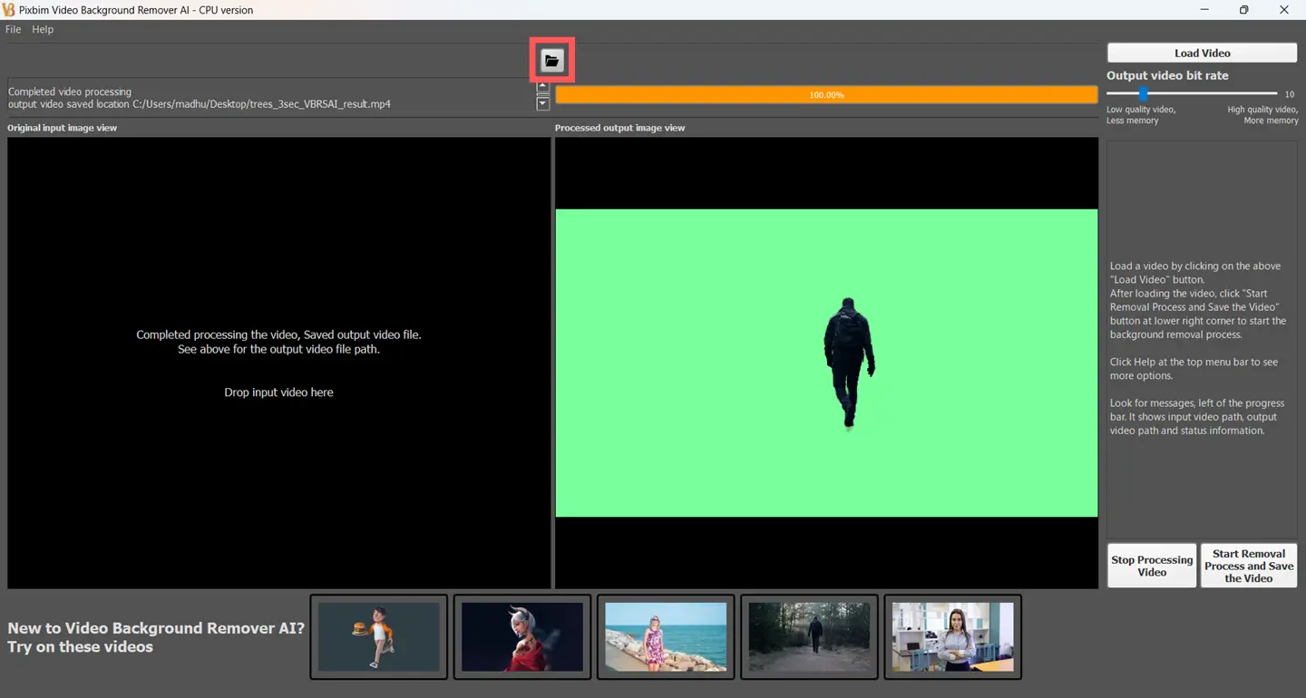Restore down the Pixbim window
The width and height of the screenshot is (1306, 698).
click(1244, 10)
